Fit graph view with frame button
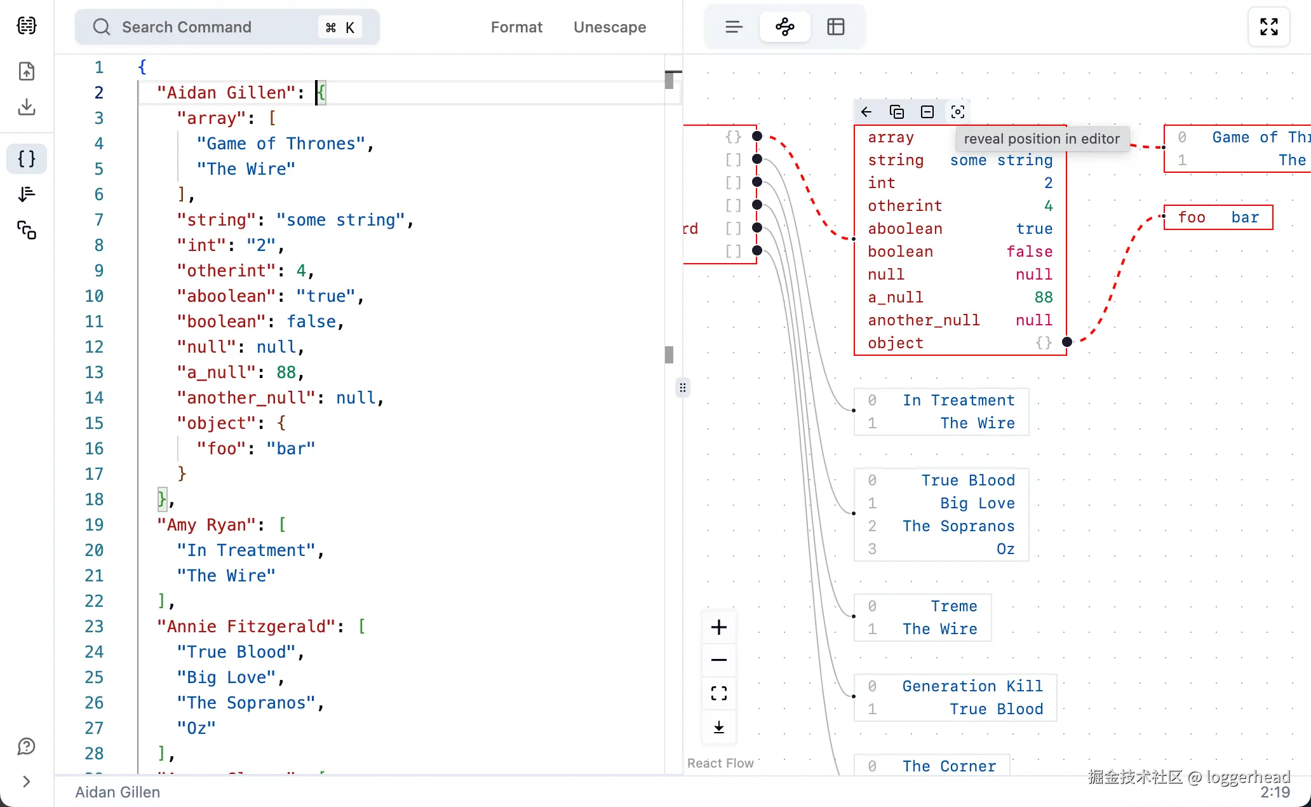 [719, 693]
